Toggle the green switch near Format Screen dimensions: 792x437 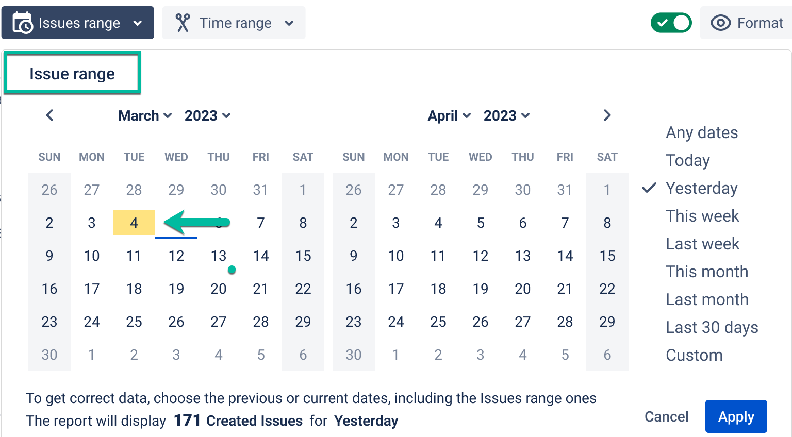(x=671, y=23)
